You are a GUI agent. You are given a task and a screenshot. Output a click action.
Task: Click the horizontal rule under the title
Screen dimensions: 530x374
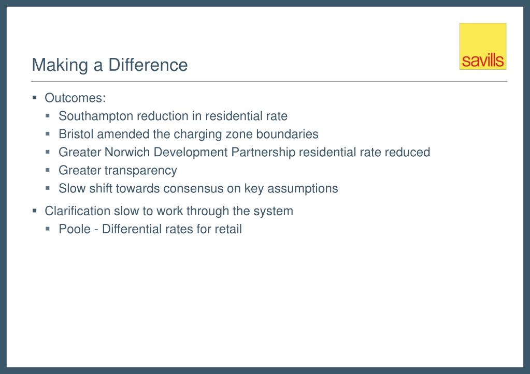tap(269, 81)
